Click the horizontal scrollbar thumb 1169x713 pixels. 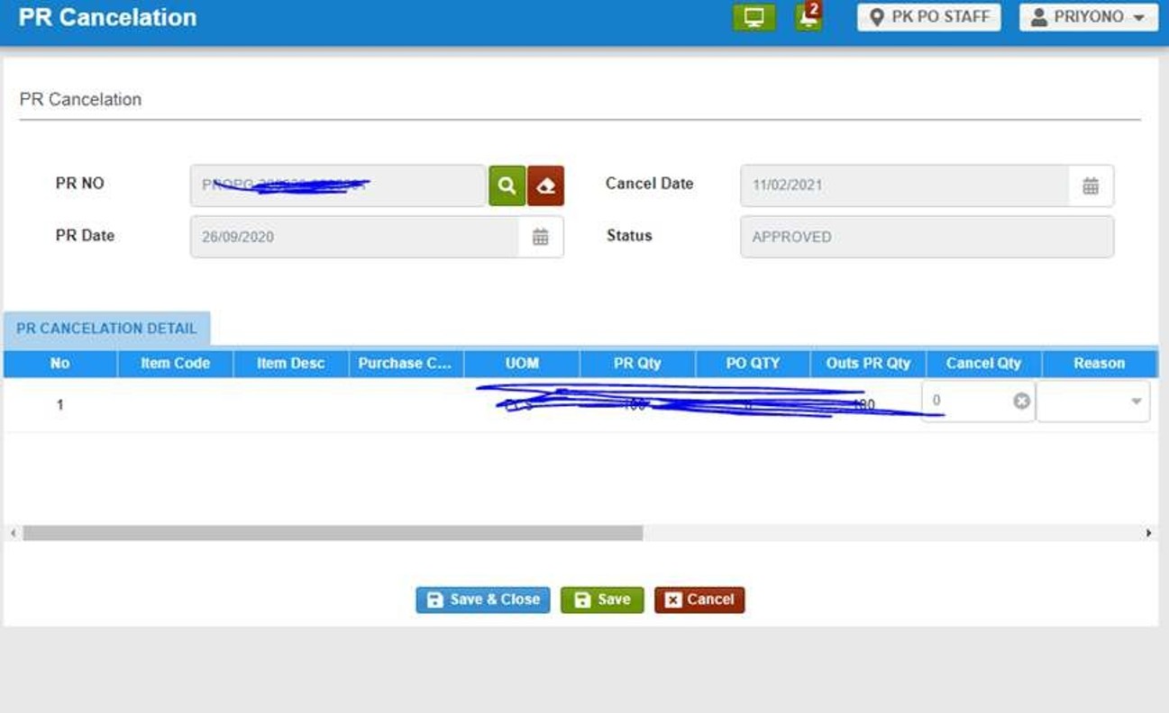pyautogui.click(x=333, y=533)
